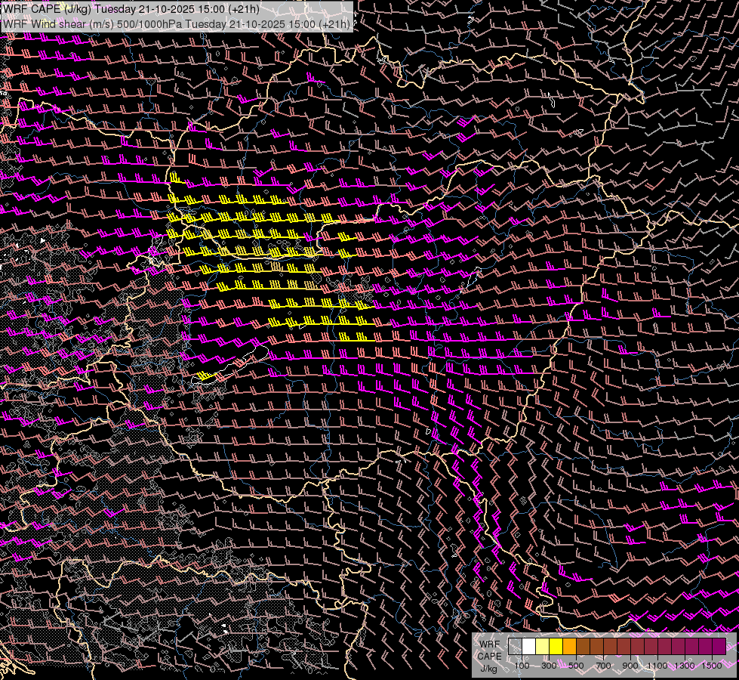Click the 100 tick label on legend
Viewport: 739px width, 680px height.
coord(522,666)
